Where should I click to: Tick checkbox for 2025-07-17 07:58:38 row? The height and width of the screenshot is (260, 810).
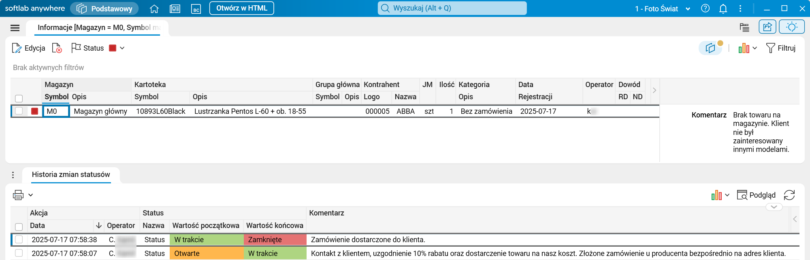click(x=19, y=239)
